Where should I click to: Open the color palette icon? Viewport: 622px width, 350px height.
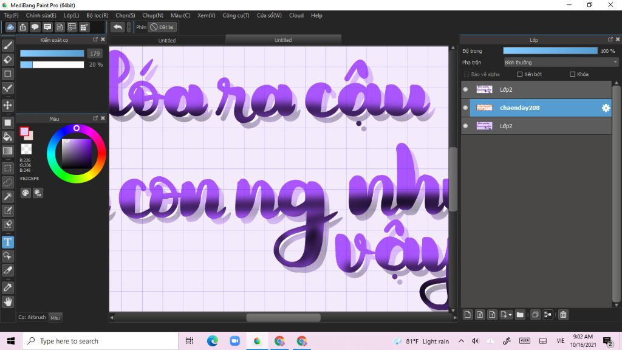coord(26,193)
